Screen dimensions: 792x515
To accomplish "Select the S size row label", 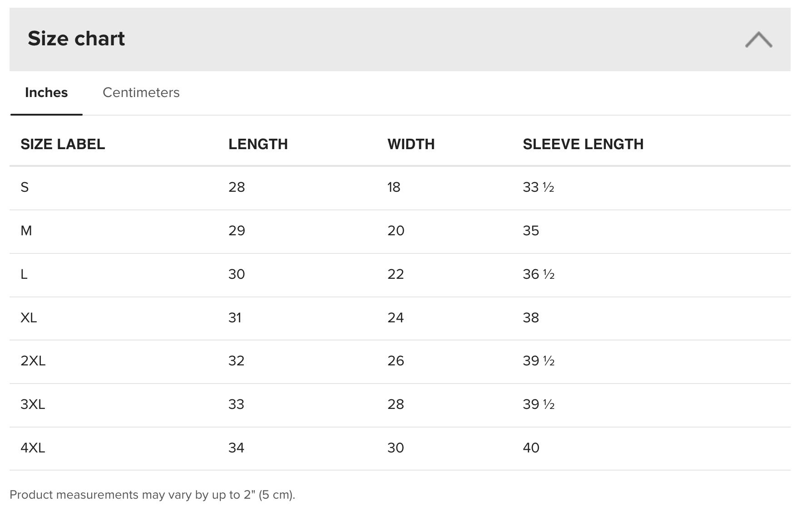I will coord(25,187).
